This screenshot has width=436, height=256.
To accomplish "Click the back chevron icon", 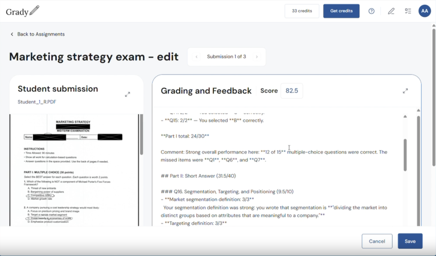I will coord(12,34).
